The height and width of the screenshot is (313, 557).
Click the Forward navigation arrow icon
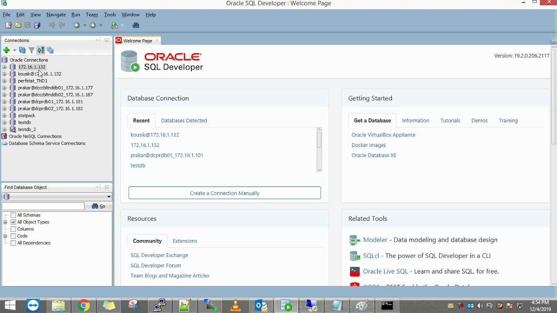coord(93,26)
